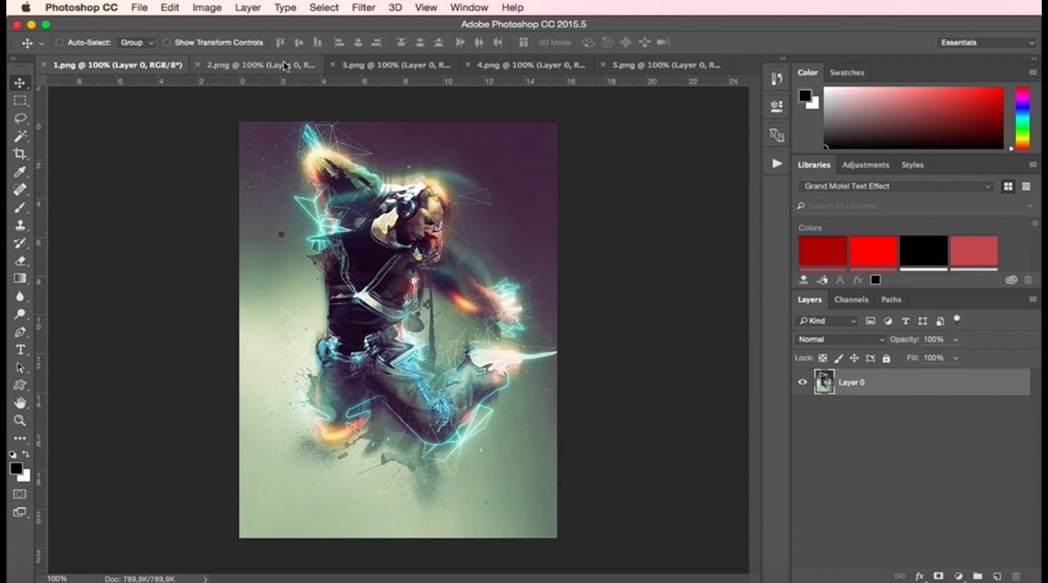Image resolution: width=1048 pixels, height=583 pixels.
Task: Open the Opacity slider dropdown arrow
Action: 955,339
